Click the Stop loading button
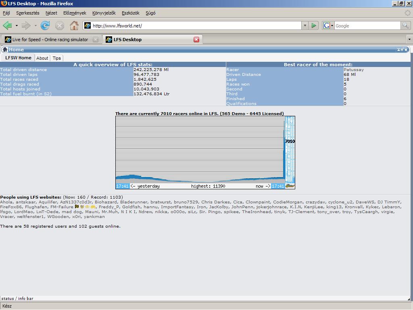This screenshot has height=310, width=413. 60,25
